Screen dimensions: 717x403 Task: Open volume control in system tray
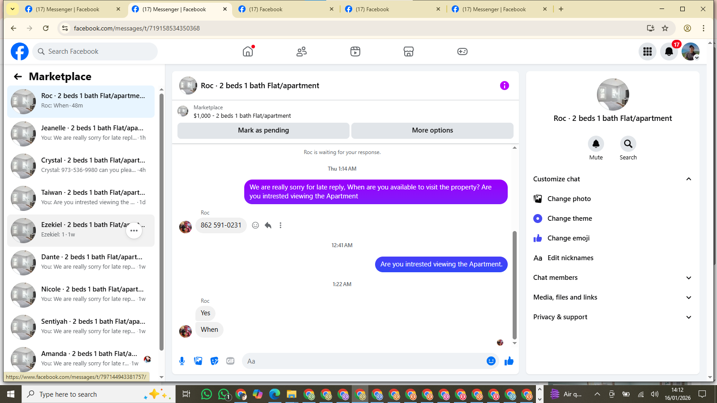(655, 394)
